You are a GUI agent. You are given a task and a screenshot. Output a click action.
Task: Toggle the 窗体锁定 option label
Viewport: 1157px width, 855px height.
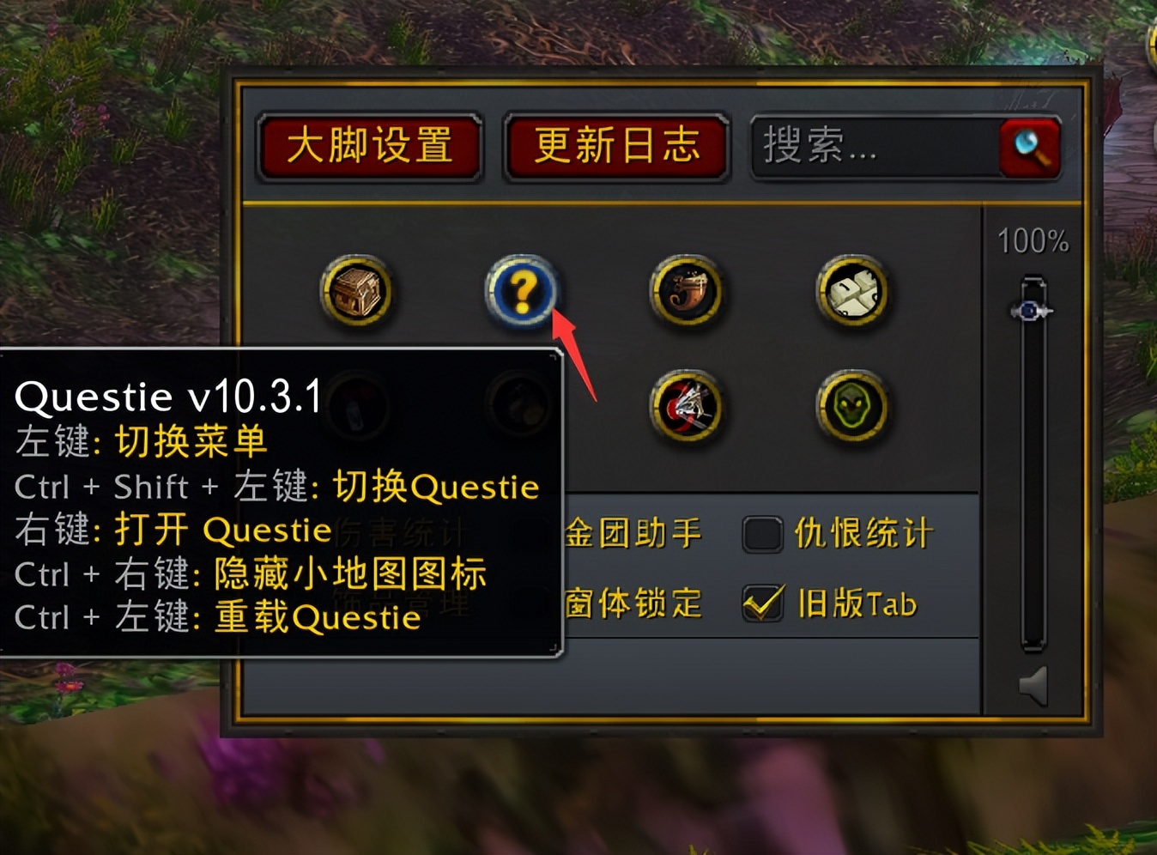633,603
